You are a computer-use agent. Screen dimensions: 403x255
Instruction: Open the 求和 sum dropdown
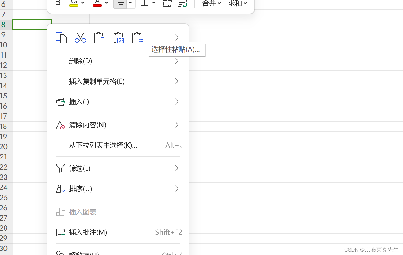[238, 3]
